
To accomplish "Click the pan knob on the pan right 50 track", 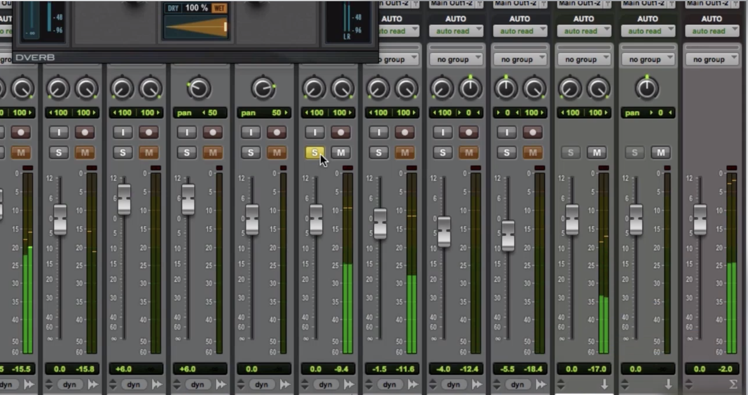I will click(263, 89).
